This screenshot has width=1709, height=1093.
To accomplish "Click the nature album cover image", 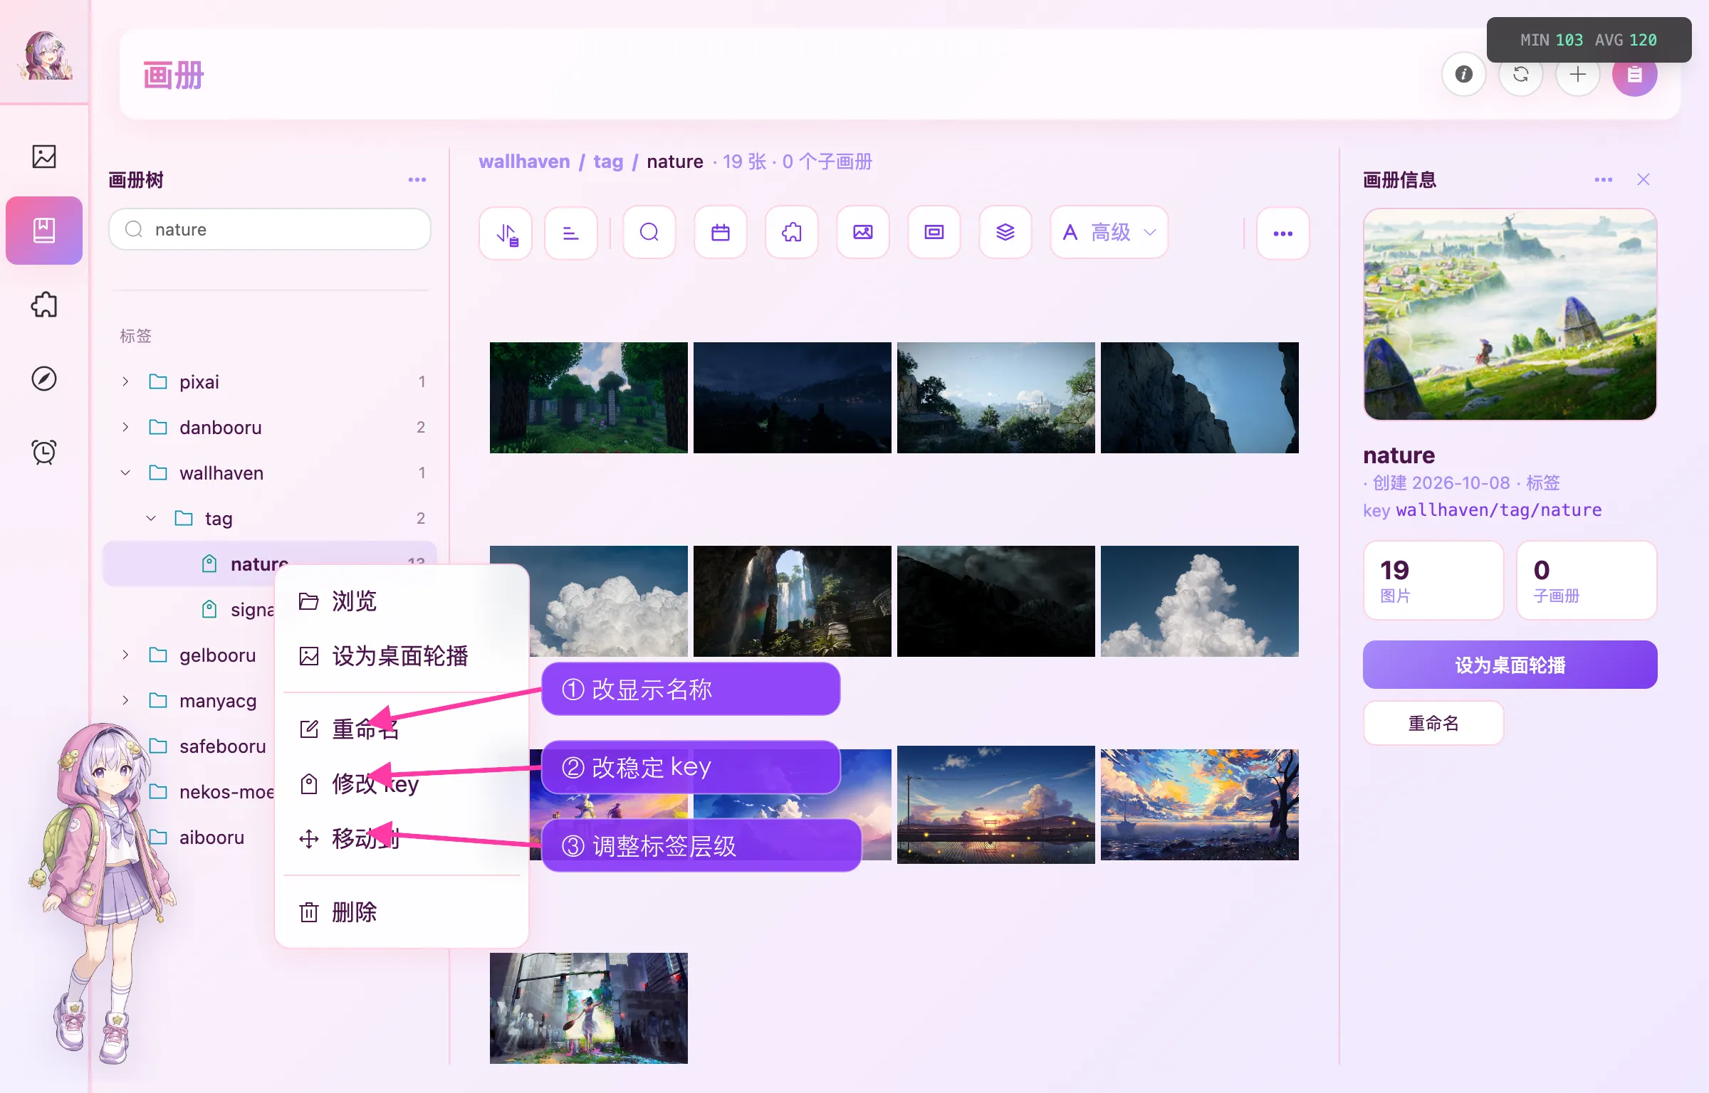I will [1510, 315].
